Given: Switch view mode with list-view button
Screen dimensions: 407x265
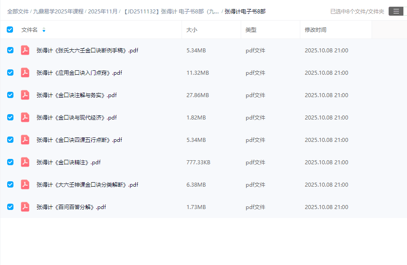Looking at the screenshot, I should tap(396, 11).
